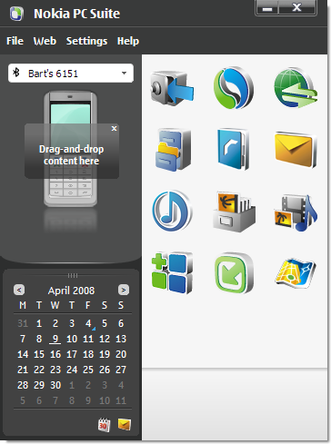
Task: Select April 4 with the blue marker
Action: 88,323
